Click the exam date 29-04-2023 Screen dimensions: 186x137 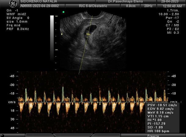[170, 2]
